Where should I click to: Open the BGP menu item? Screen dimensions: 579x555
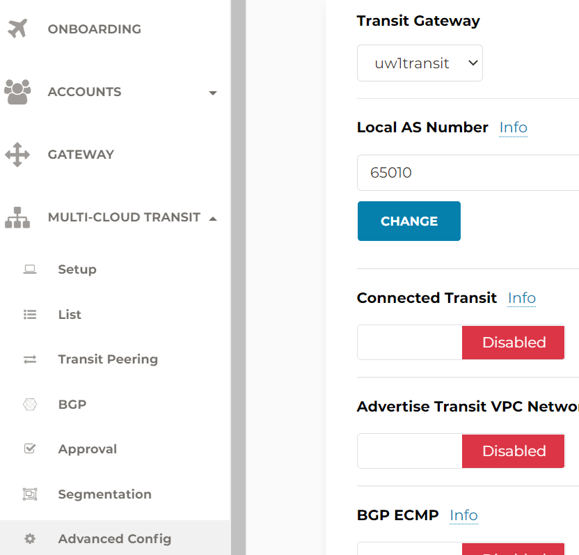coord(72,405)
